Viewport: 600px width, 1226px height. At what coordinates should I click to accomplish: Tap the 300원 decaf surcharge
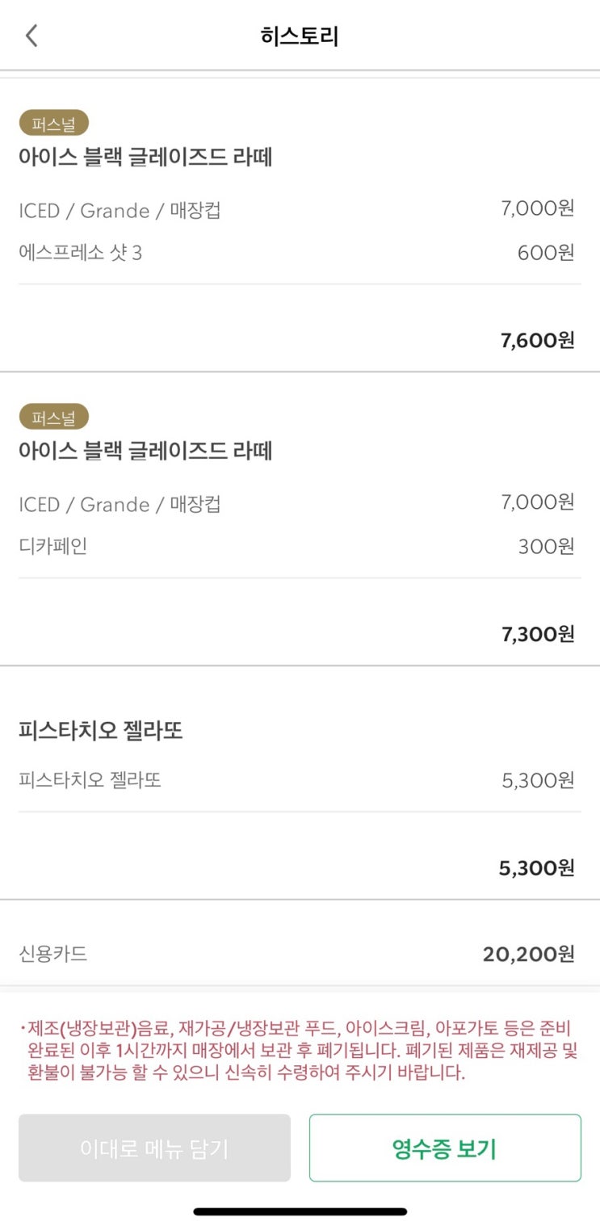pyautogui.click(x=546, y=547)
